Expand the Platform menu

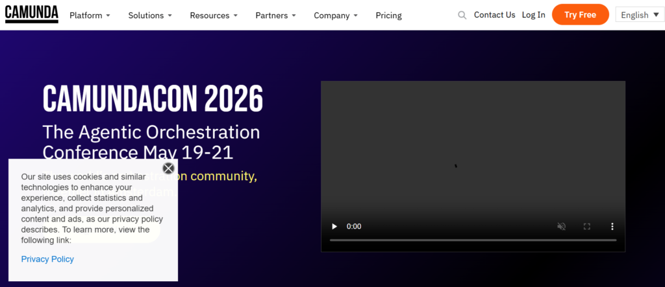pyautogui.click(x=90, y=15)
